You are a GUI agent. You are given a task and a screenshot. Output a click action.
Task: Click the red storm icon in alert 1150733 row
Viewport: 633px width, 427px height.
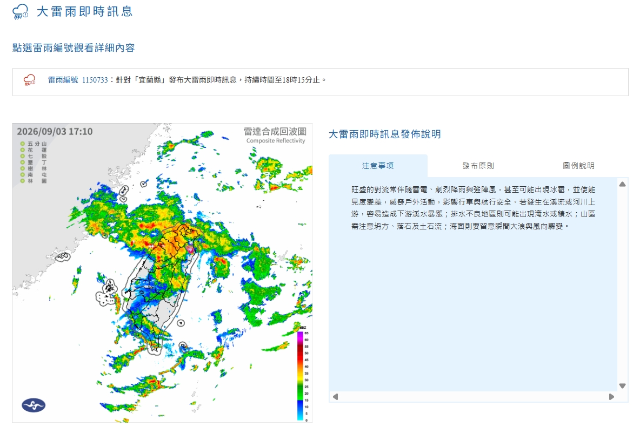tap(30, 80)
